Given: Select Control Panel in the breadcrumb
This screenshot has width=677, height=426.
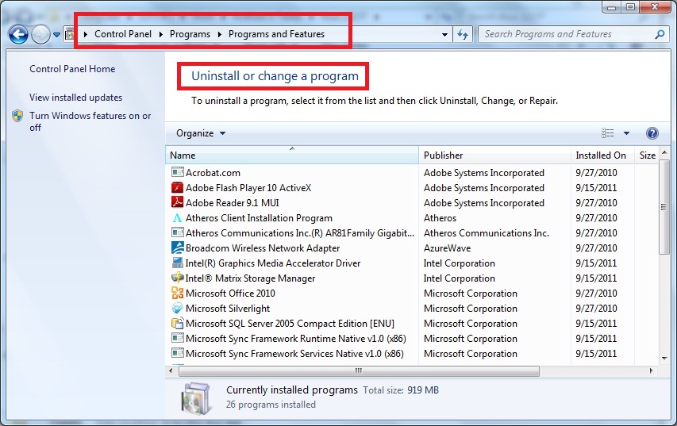Looking at the screenshot, I should (123, 34).
